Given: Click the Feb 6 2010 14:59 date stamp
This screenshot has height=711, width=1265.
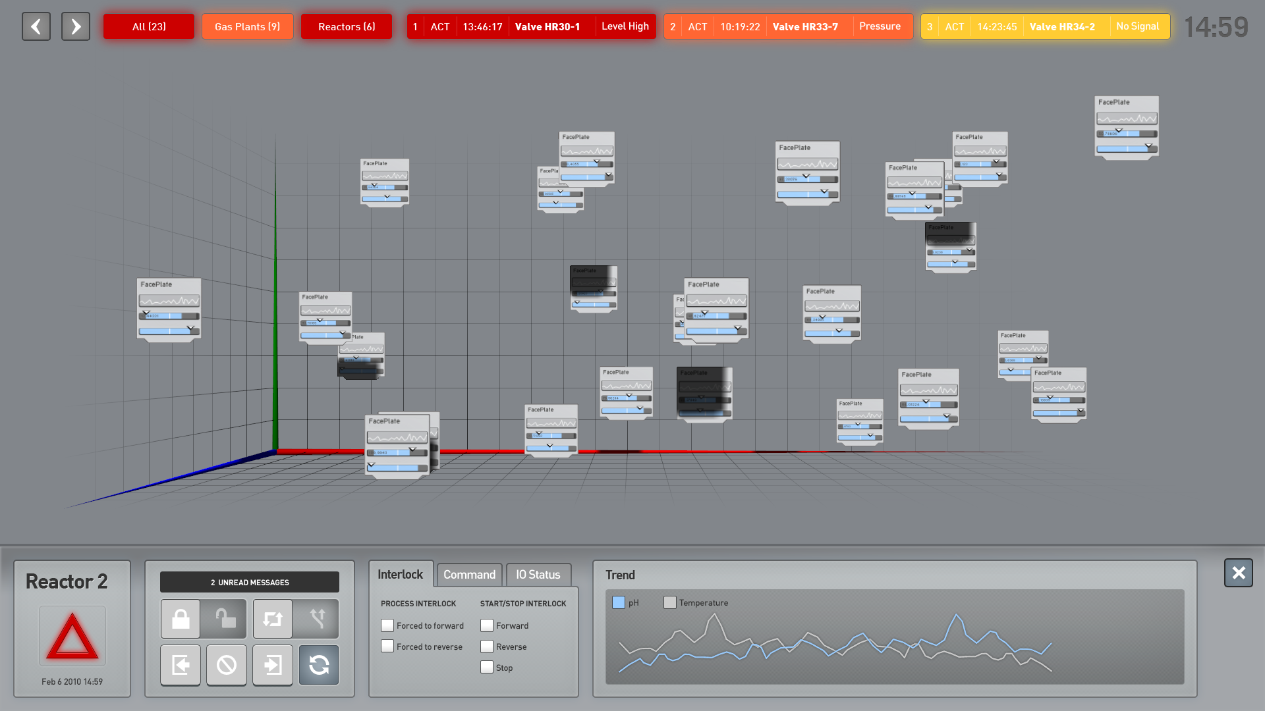Looking at the screenshot, I should [72, 681].
